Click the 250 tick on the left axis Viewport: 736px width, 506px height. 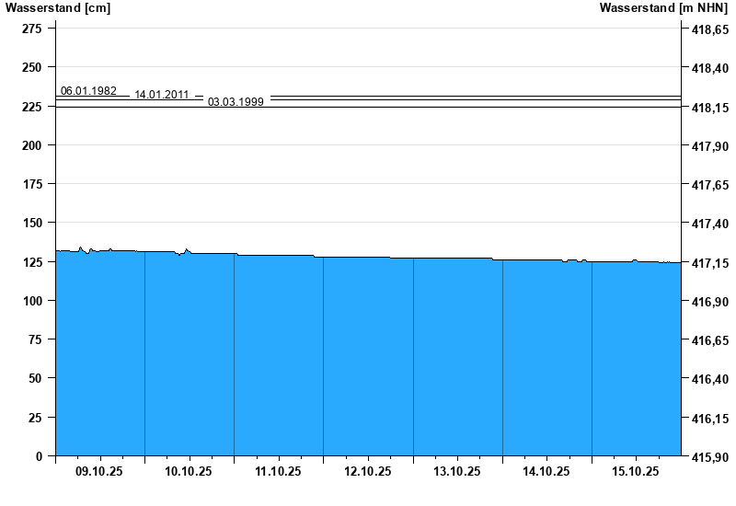click(x=31, y=68)
